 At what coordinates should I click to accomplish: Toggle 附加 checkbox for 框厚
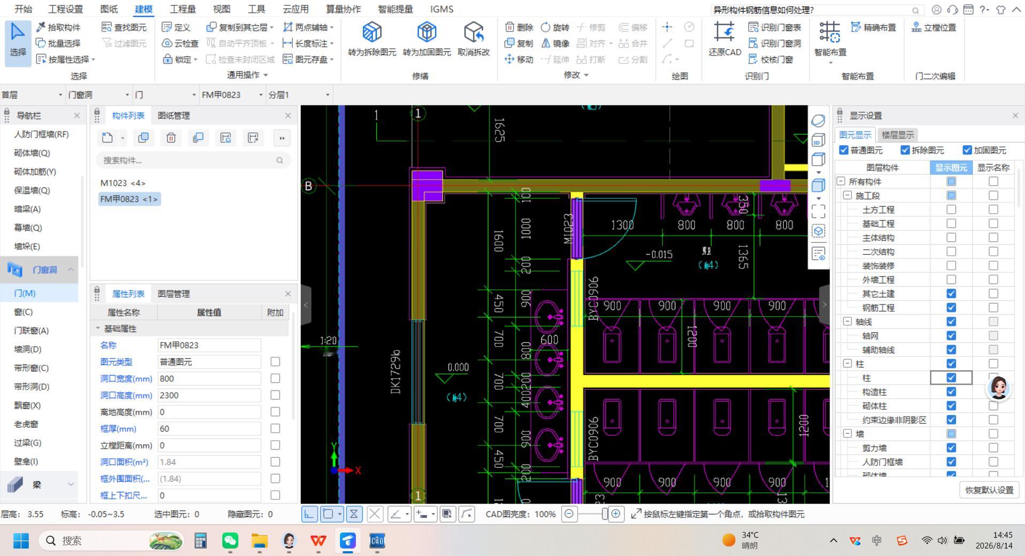point(275,428)
